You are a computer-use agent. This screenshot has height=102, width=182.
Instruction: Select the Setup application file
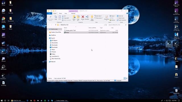91,33
